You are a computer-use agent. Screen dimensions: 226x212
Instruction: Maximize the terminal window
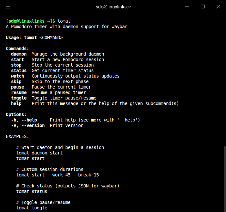click(x=203, y=7)
